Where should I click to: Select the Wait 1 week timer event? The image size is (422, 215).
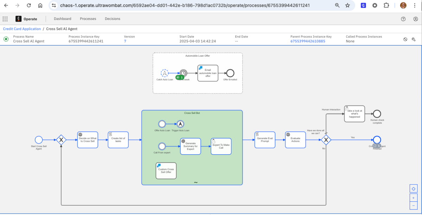click(183, 73)
